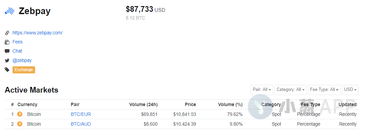Click the chain link icon beside website URL
The height and width of the screenshot is (130, 369).
tap(7, 33)
